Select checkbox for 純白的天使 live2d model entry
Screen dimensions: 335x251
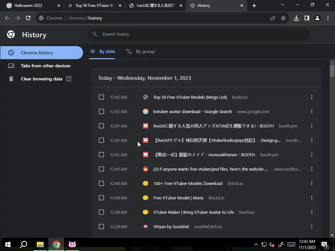click(101, 140)
